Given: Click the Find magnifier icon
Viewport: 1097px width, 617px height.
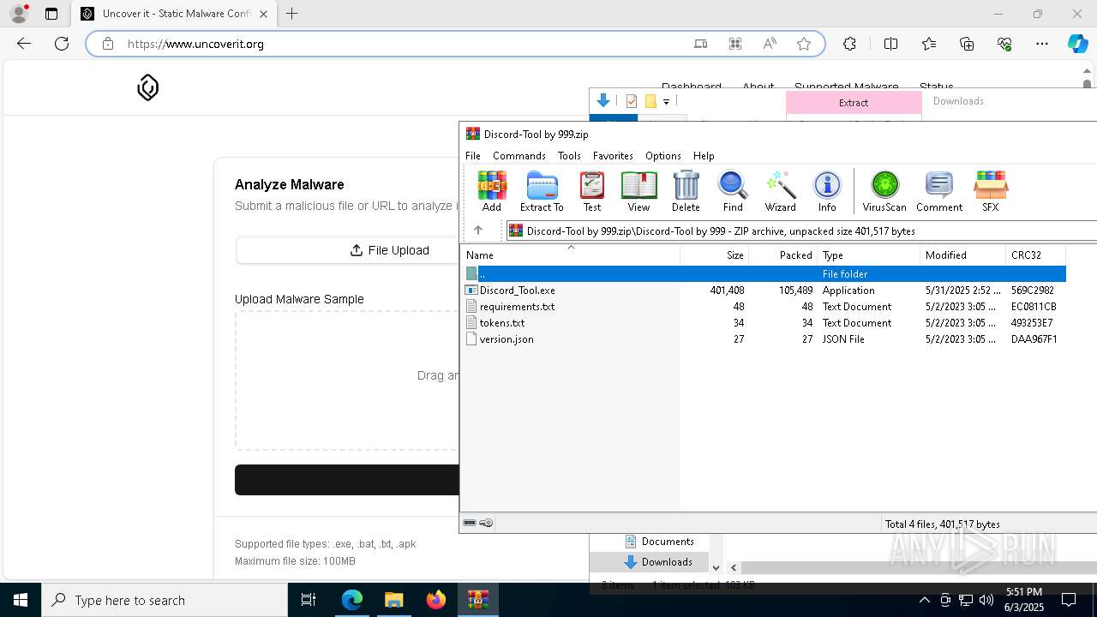Looking at the screenshot, I should [733, 190].
